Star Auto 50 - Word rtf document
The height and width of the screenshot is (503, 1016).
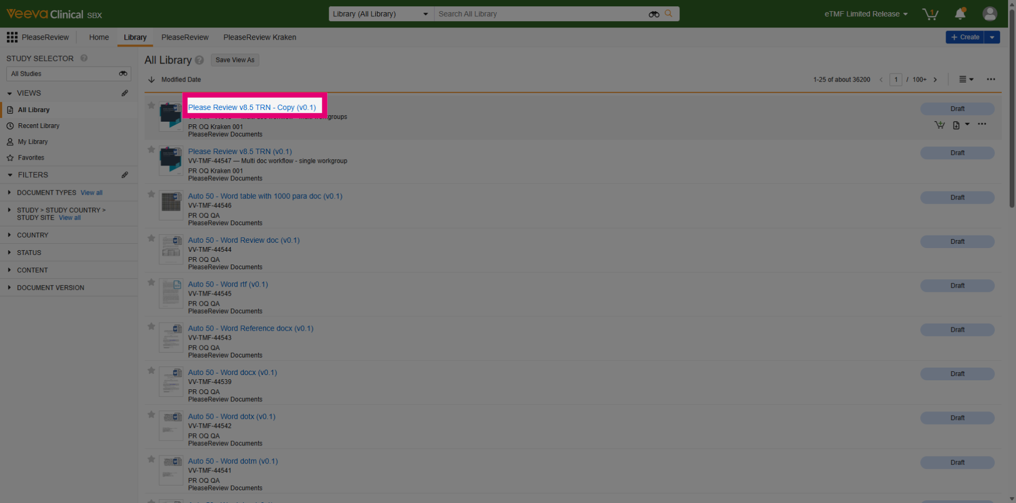151,282
